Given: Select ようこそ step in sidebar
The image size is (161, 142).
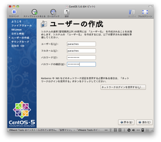Looking at the screenshot, I should point(16,21).
